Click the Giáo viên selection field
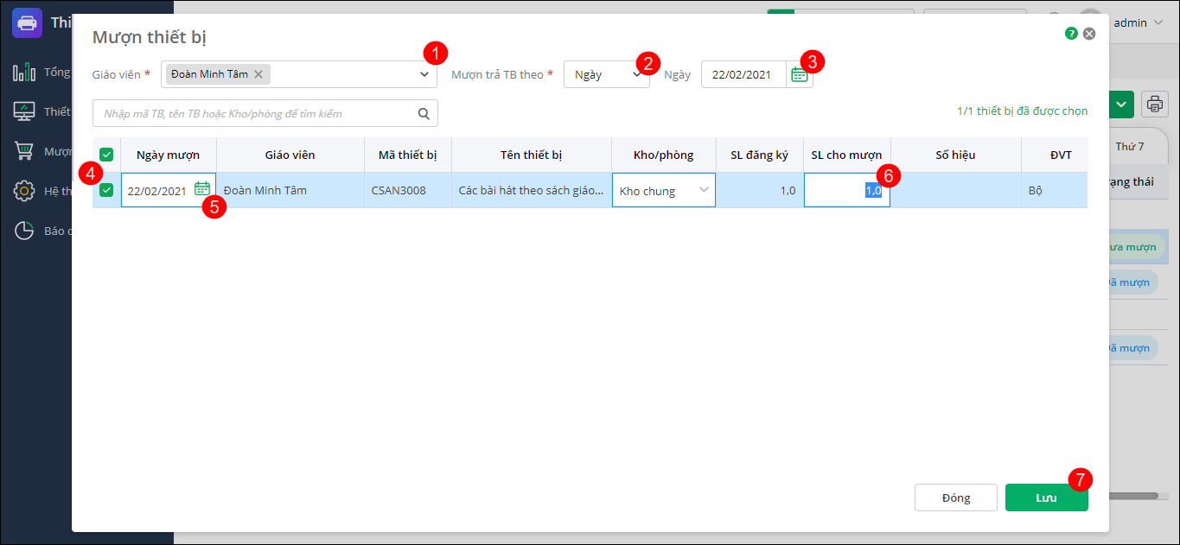Screen dimensions: 1180x545 point(298,74)
